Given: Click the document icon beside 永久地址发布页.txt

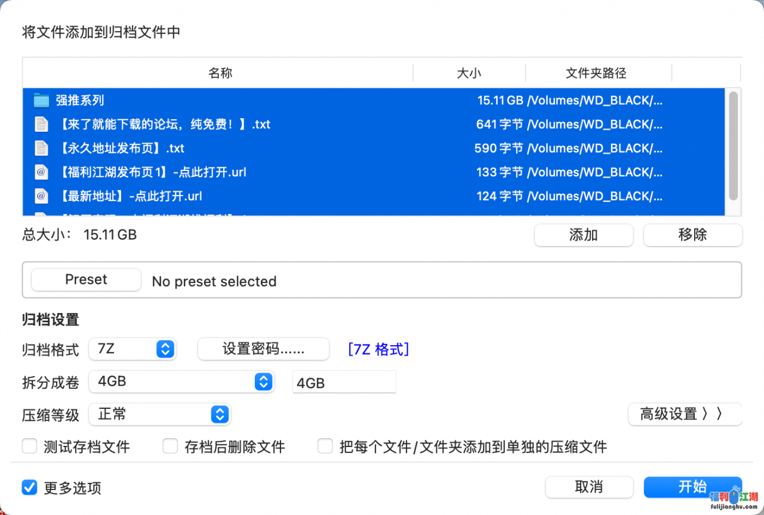Looking at the screenshot, I should [41, 148].
